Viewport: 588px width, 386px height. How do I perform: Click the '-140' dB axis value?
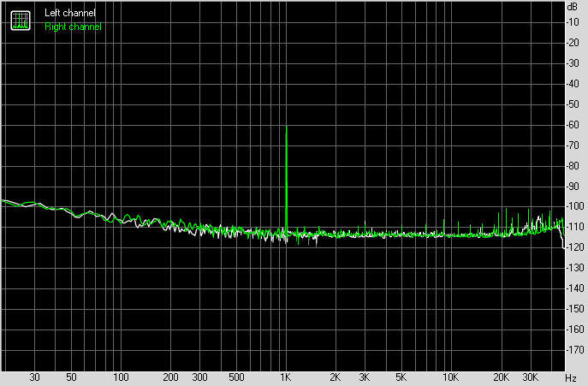(x=574, y=288)
